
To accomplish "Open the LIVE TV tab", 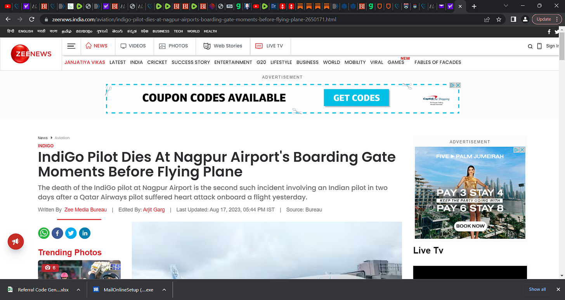I will click(x=269, y=46).
